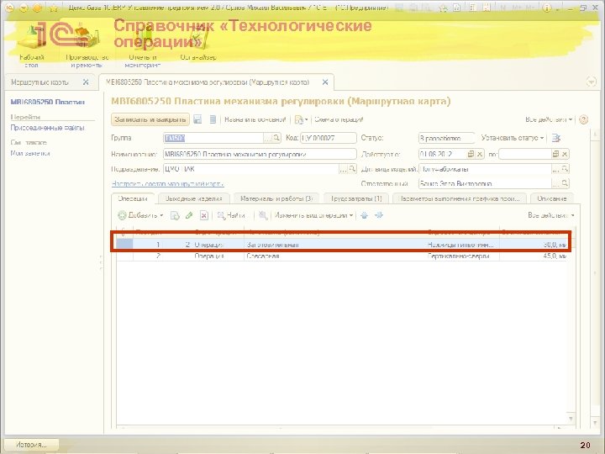Click Назначить основной command

(255, 119)
